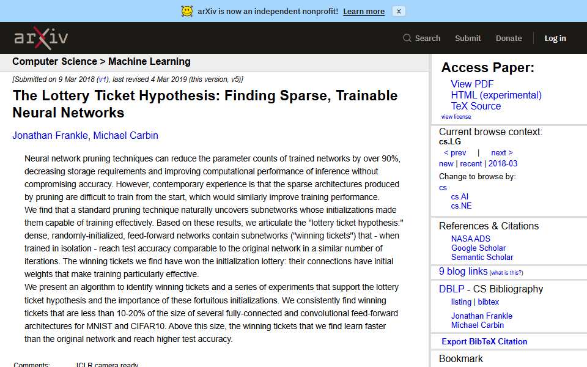The height and width of the screenshot is (367, 587).
Task: Open DBLP bibtex
Action: [488, 302]
